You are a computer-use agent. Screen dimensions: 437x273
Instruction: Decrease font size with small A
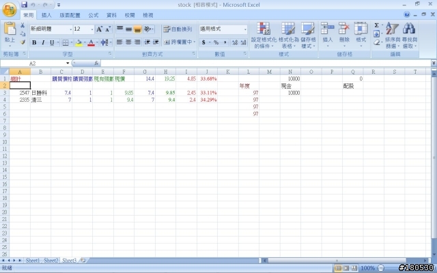[108, 29]
